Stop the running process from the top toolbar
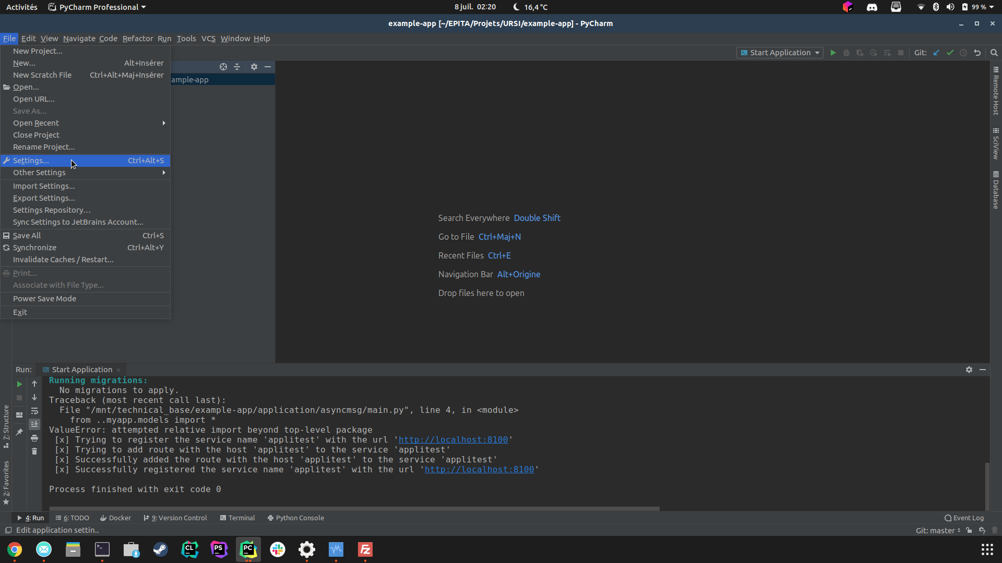The width and height of the screenshot is (1002, 563). pyautogui.click(x=901, y=53)
